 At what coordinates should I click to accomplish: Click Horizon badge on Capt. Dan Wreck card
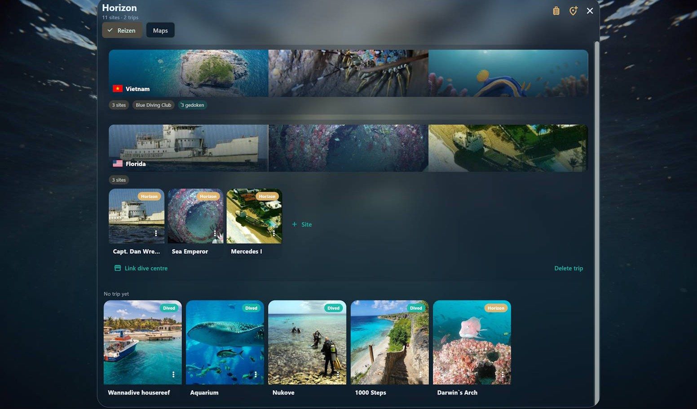149,196
